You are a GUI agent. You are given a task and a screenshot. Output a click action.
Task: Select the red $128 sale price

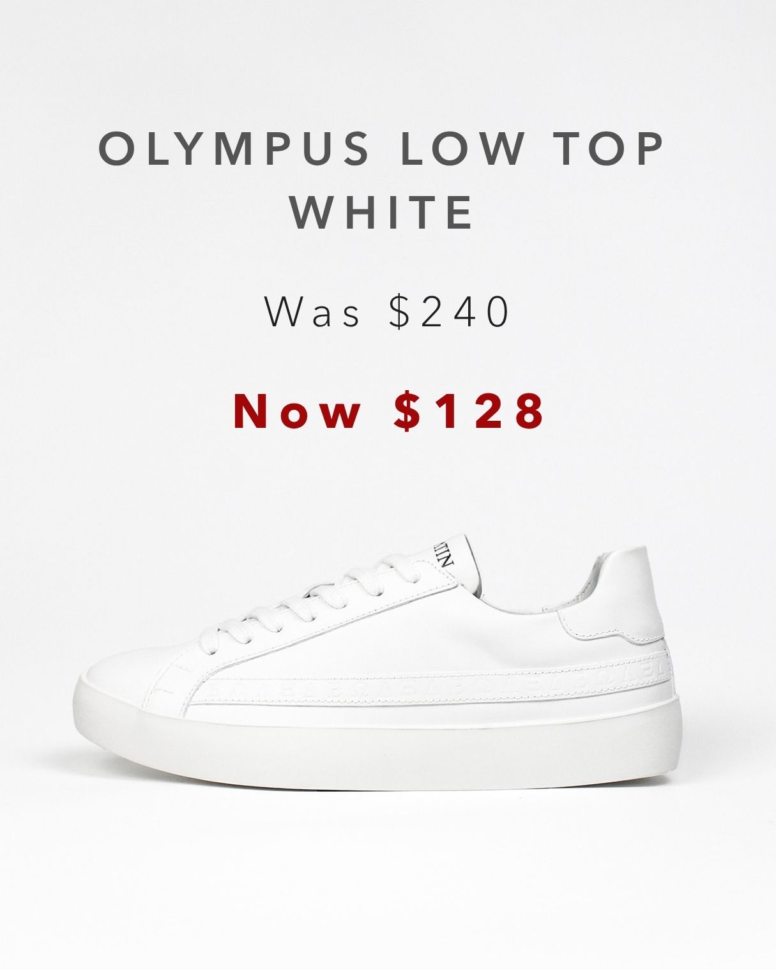click(x=469, y=411)
